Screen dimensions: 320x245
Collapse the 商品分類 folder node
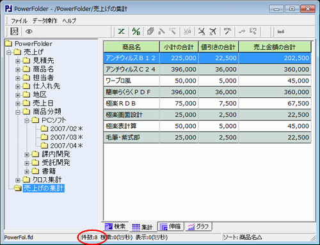coord(18,112)
